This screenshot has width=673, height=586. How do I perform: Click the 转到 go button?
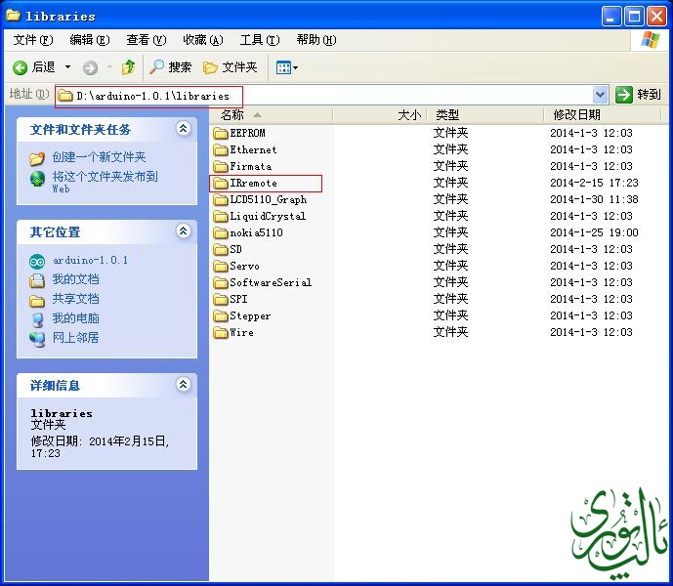coord(638,95)
